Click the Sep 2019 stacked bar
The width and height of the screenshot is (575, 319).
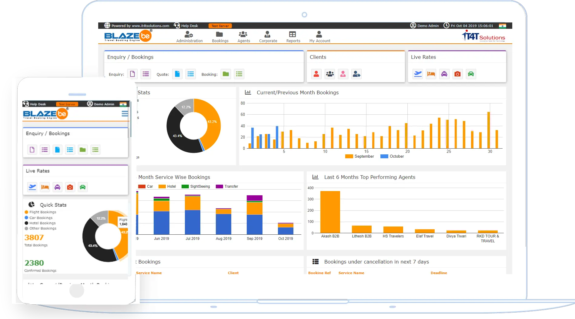255,215
